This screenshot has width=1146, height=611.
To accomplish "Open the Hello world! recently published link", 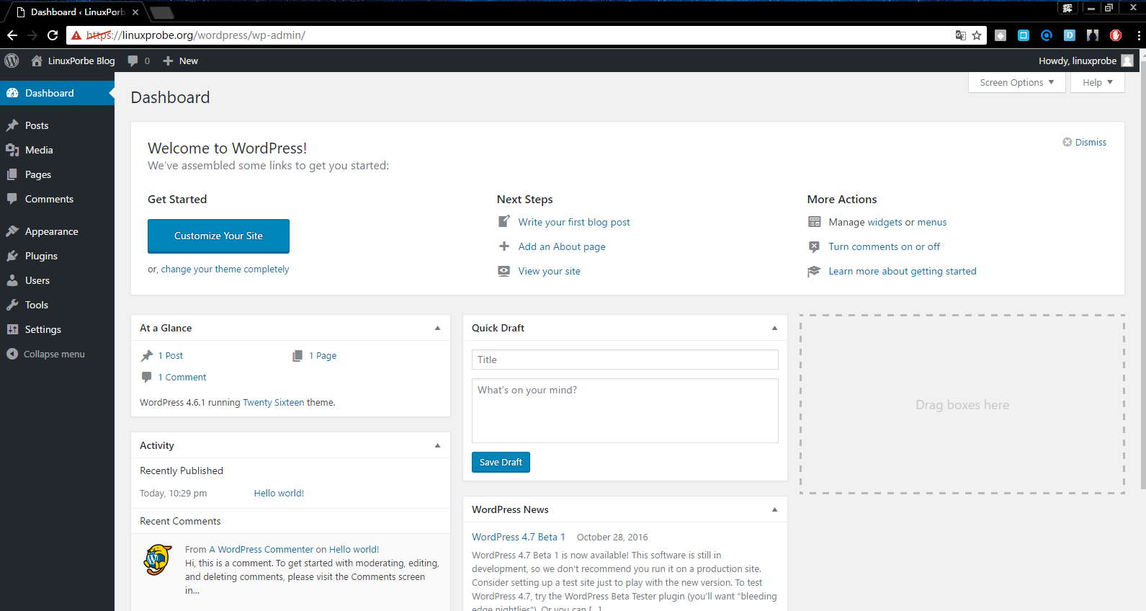I will [x=279, y=493].
